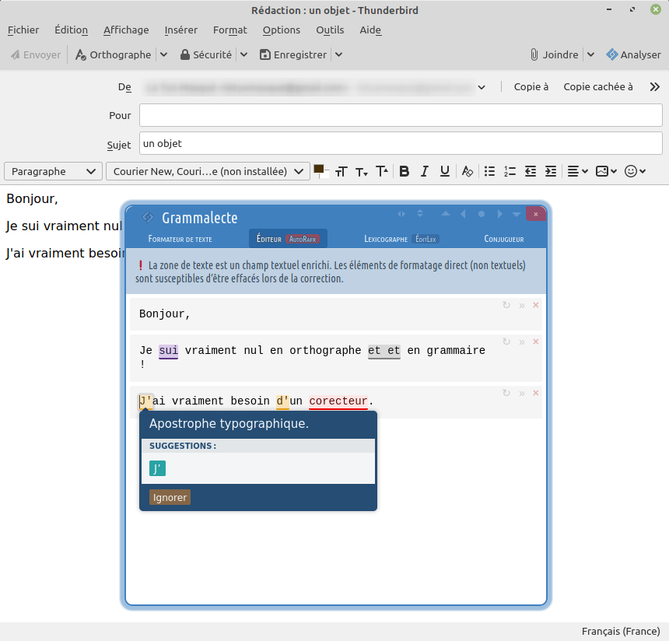The width and height of the screenshot is (669, 641).
Task: Open the Outils menu
Action: (x=330, y=30)
